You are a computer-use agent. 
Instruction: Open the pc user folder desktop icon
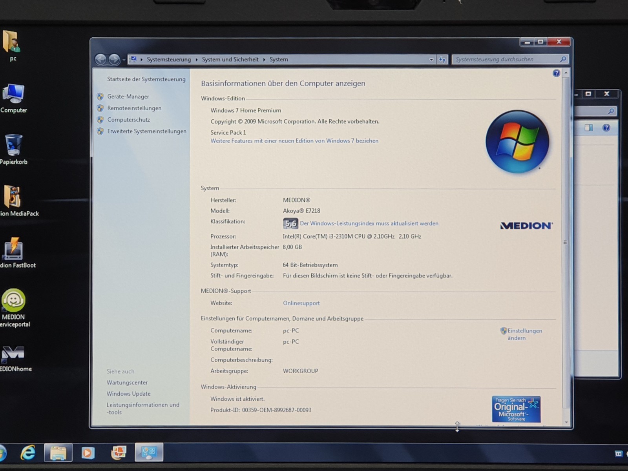(x=12, y=45)
